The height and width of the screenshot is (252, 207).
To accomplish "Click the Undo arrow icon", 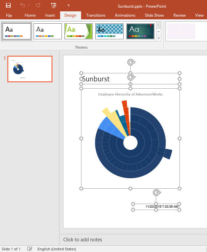I will pyautogui.click(x=23, y=5).
